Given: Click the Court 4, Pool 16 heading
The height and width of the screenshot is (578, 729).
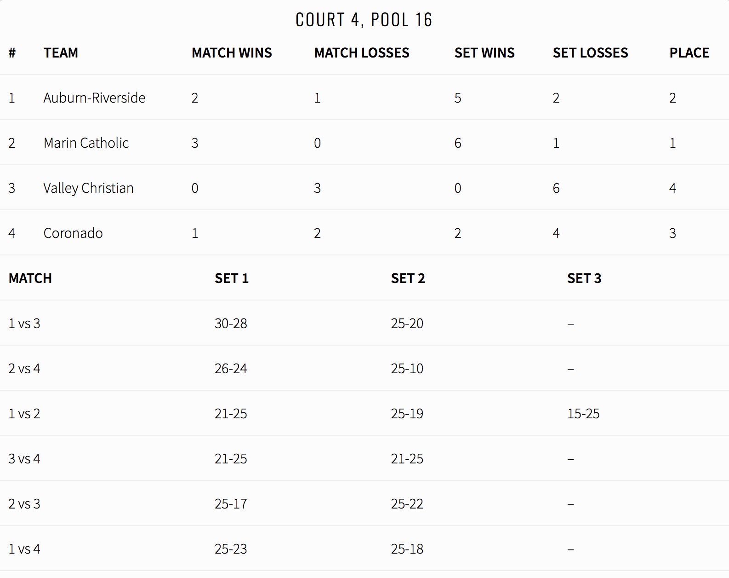Looking at the screenshot, I should click(x=364, y=20).
